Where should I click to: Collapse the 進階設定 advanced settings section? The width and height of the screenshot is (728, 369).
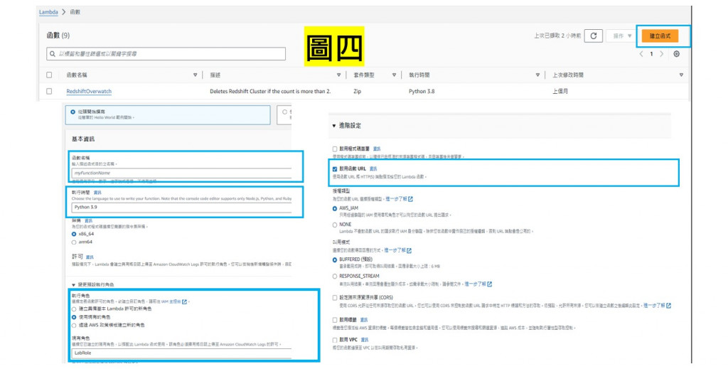coord(334,126)
